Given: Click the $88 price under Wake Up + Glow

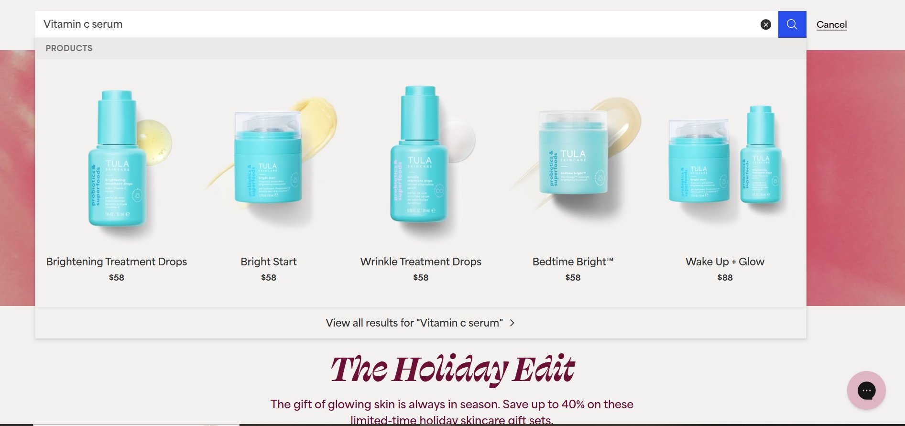Looking at the screenshot, I should pyautogui.click(x=725, y=277).
